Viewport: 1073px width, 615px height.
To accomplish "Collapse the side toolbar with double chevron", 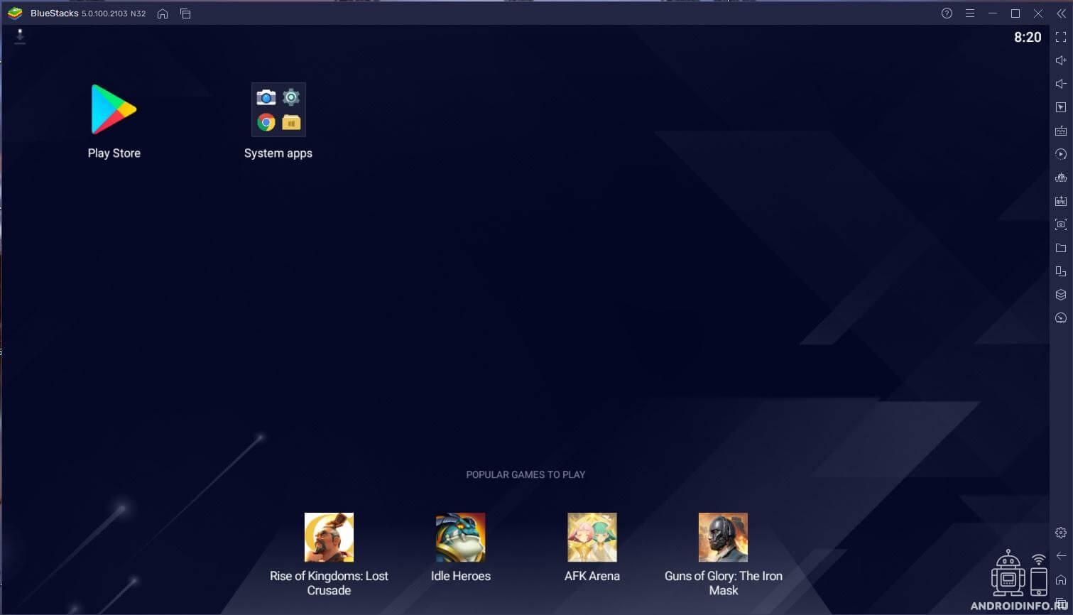I will coord(1061,13).
